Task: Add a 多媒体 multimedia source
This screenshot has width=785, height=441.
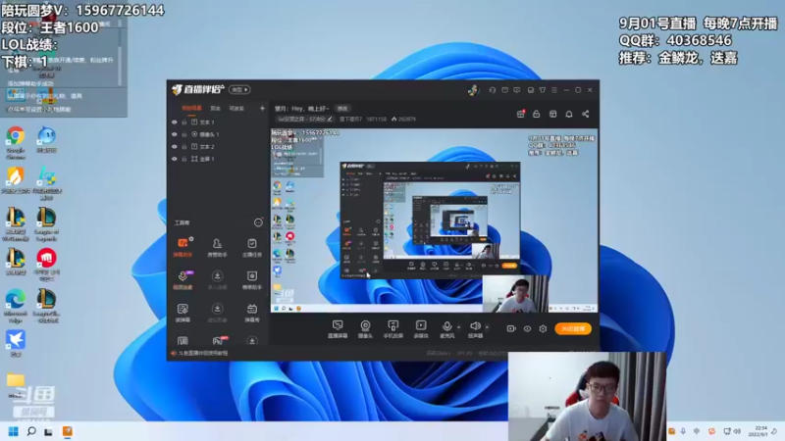Action: click(x=421, y=329)
